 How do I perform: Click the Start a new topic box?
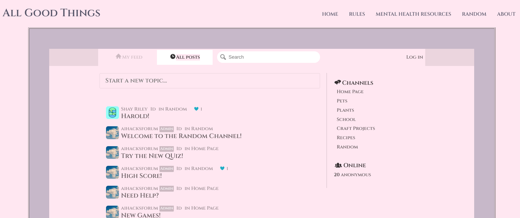click(210, 81)
